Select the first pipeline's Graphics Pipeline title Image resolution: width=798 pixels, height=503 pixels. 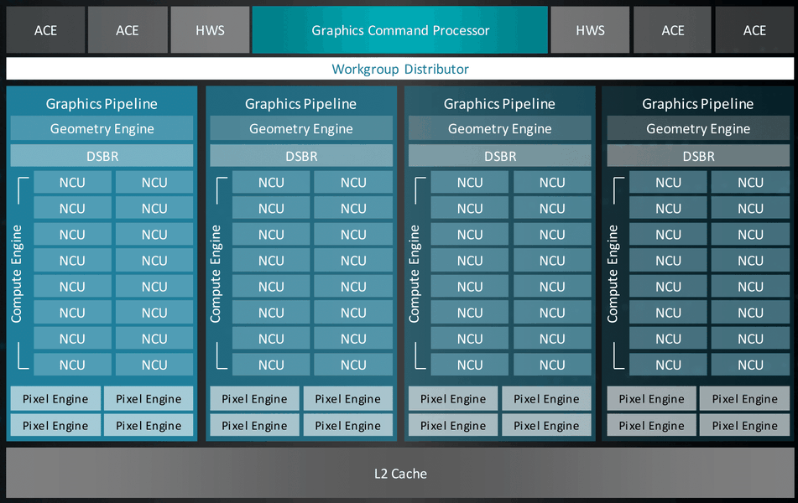102,104
